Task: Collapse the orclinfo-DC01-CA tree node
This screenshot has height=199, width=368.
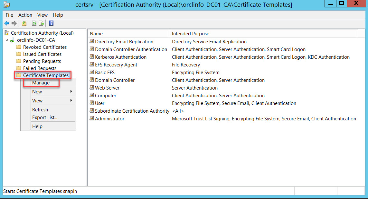Action: pyautogui.click(x=7, y=40)
